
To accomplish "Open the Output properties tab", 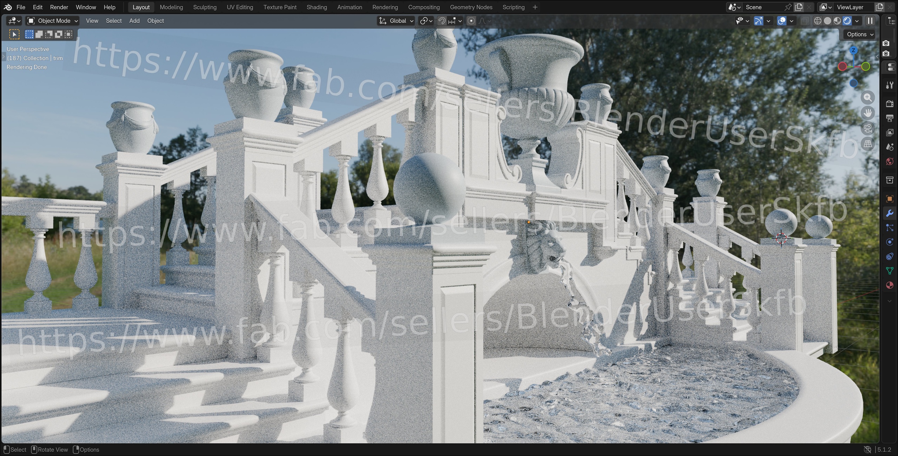I will [x=889, y=118].
